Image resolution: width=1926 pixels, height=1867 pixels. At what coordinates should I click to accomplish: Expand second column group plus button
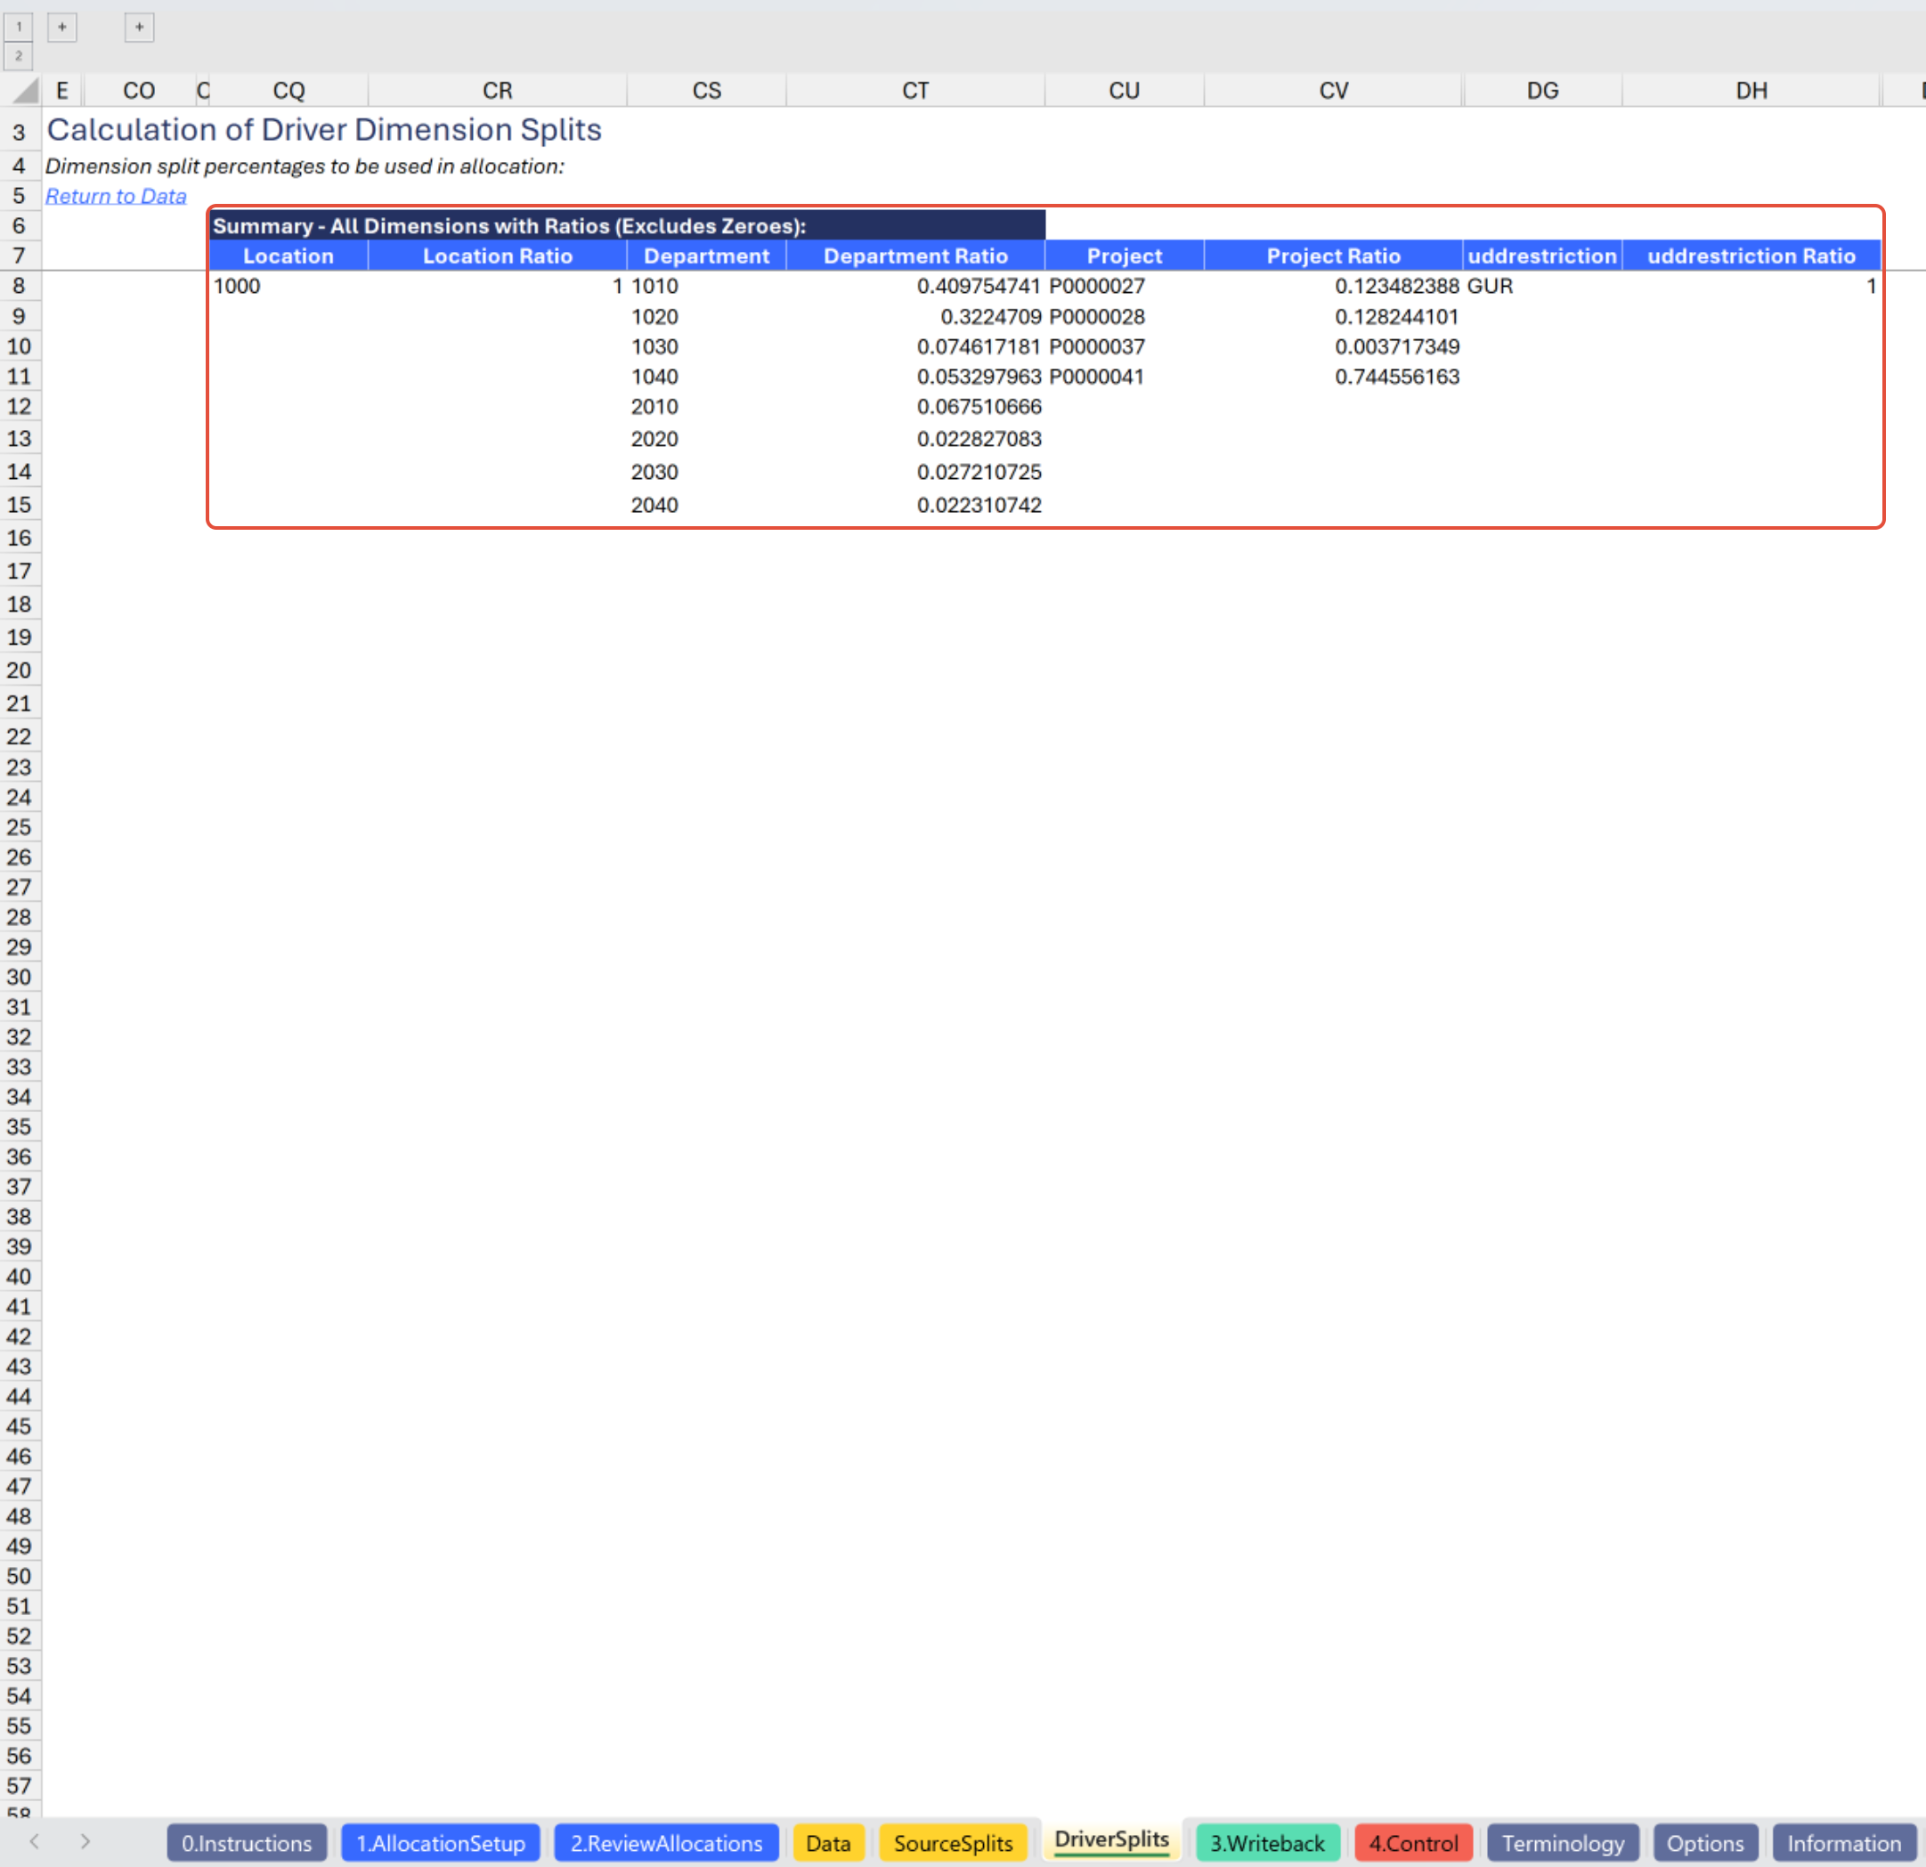(x=139, y=27)
